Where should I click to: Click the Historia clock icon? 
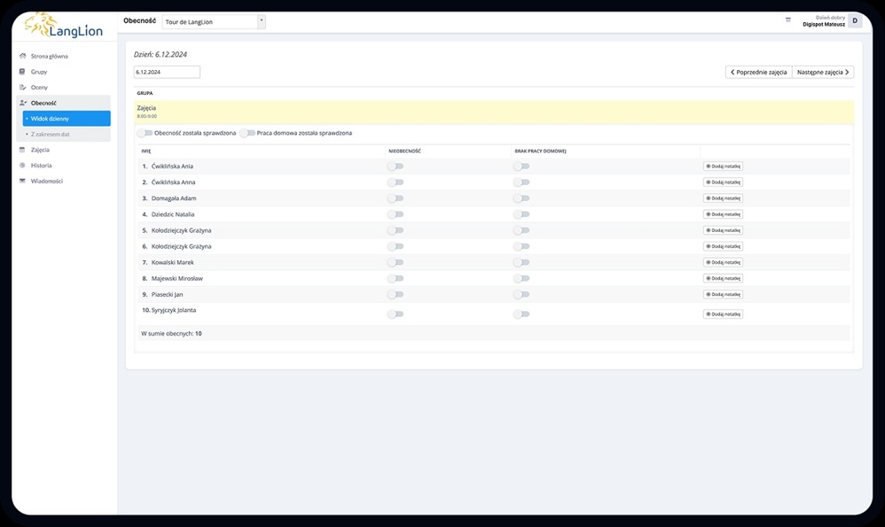coord(22,166)
